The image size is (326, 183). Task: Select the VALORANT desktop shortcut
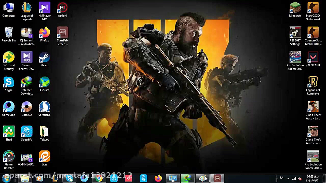click(313, 59)
